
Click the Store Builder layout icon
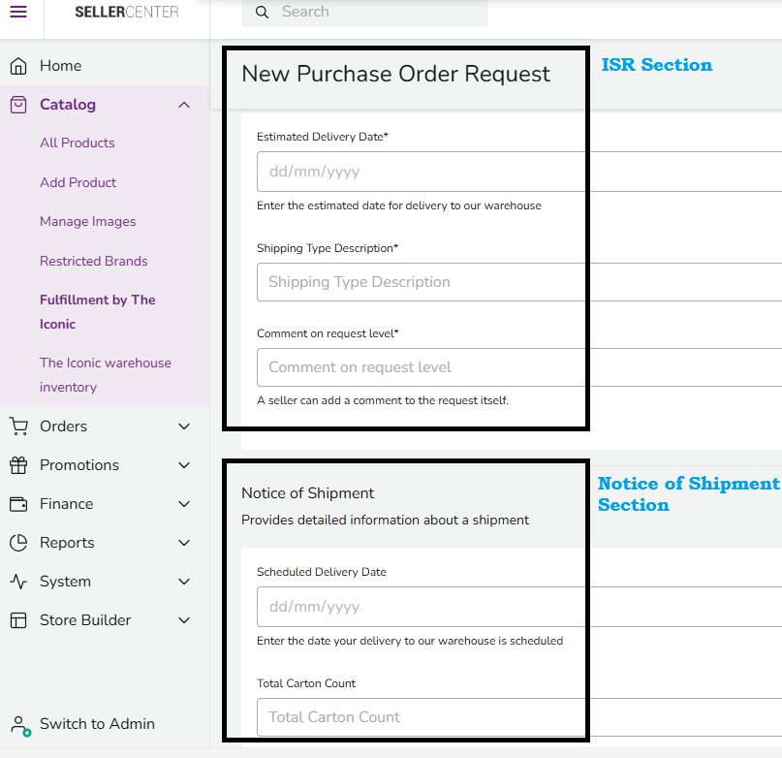point(18,620)
